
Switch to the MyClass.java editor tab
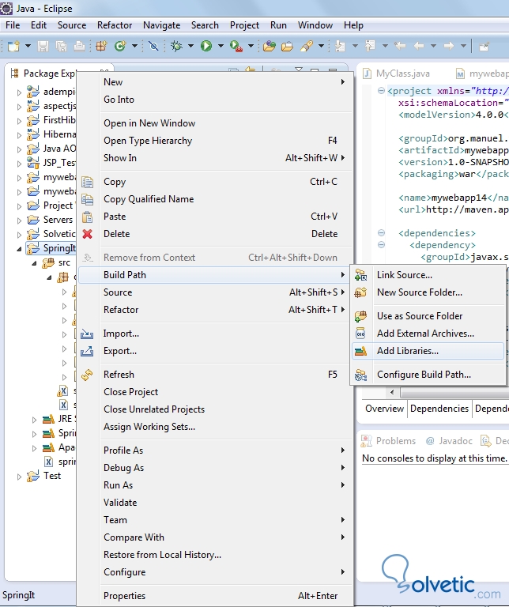point(397,74)
